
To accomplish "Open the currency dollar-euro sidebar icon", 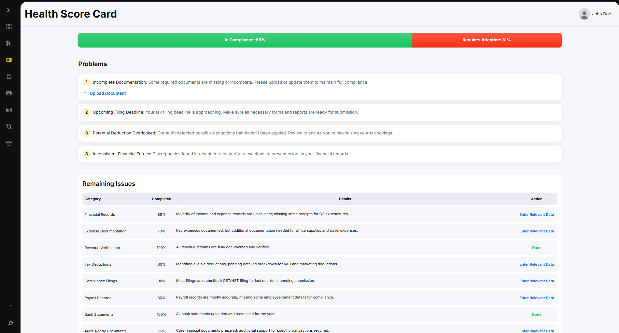I will click(x=9, y=43).
